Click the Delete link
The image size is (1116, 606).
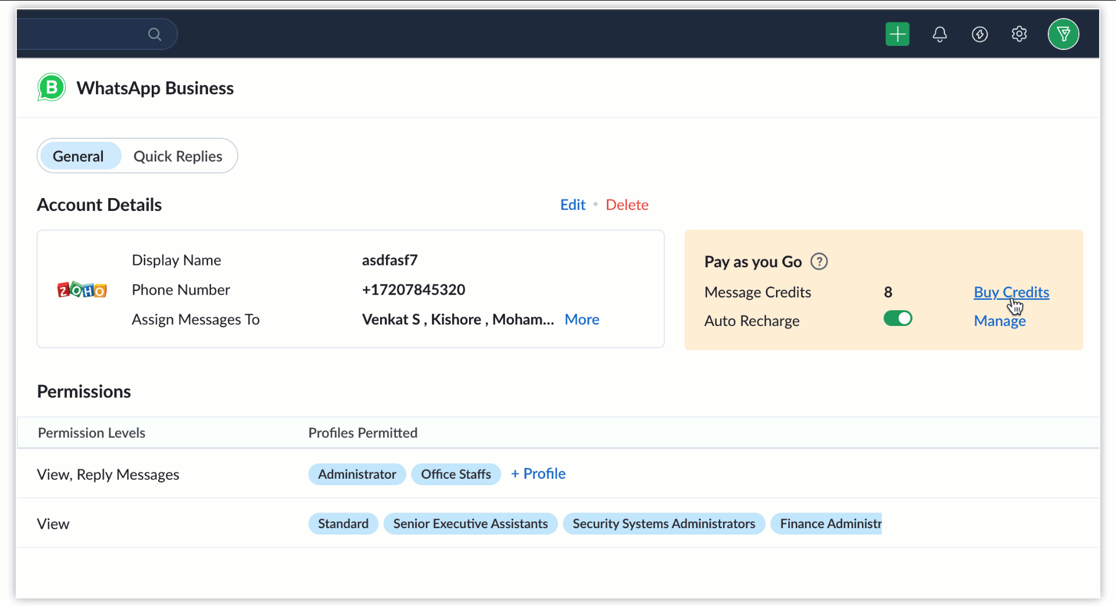tap(627, 205)
